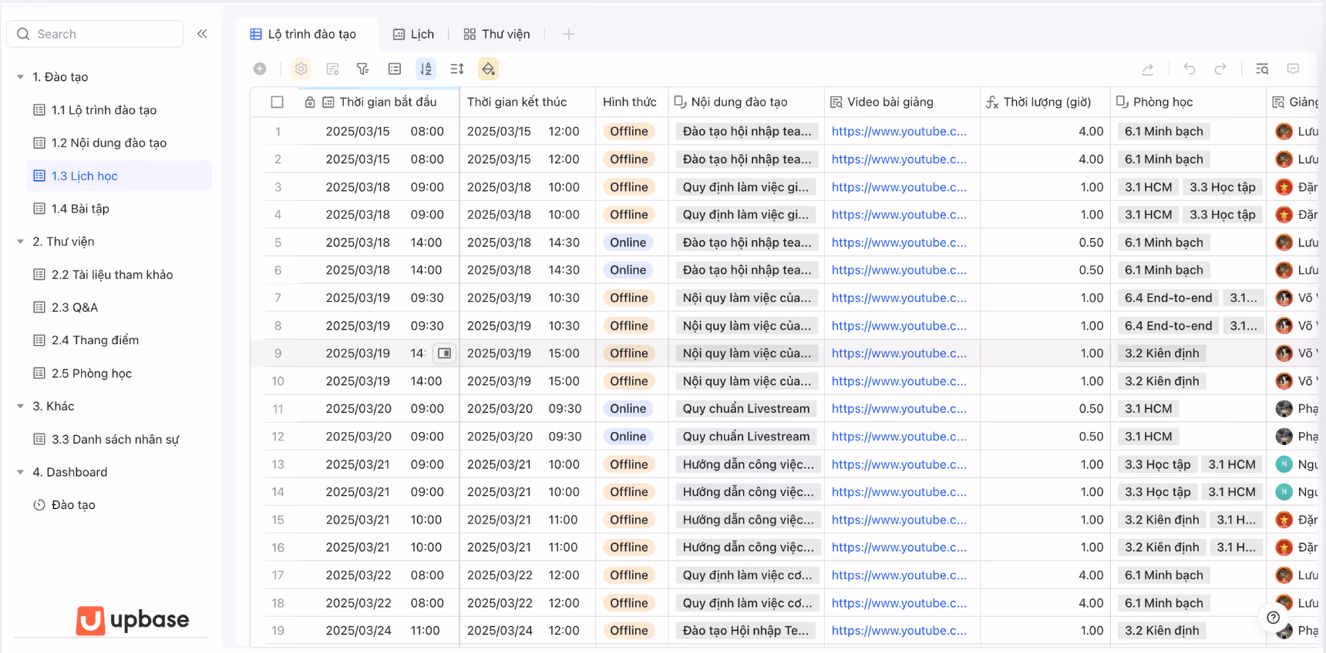The image size is (1326, 653).
Task: Collapse the 4. Dashboard section
Action: (x=21, y=472)
